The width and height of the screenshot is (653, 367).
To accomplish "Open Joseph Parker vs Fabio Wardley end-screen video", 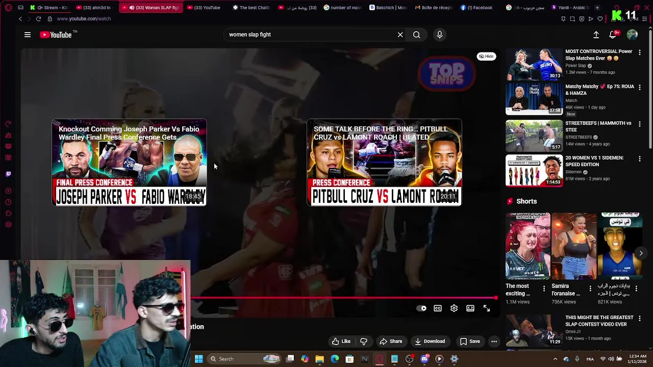I will pos(129,163).
